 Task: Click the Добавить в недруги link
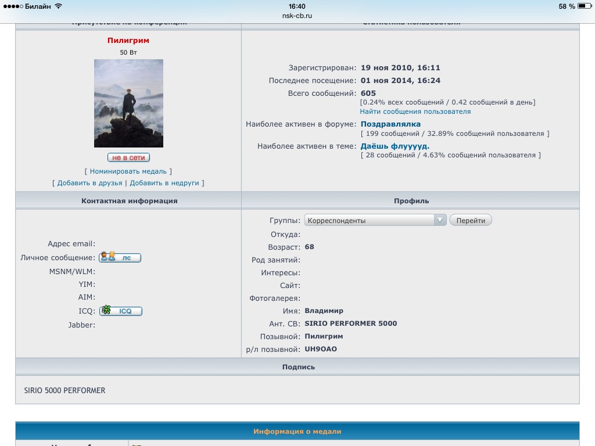coord(164,183)
